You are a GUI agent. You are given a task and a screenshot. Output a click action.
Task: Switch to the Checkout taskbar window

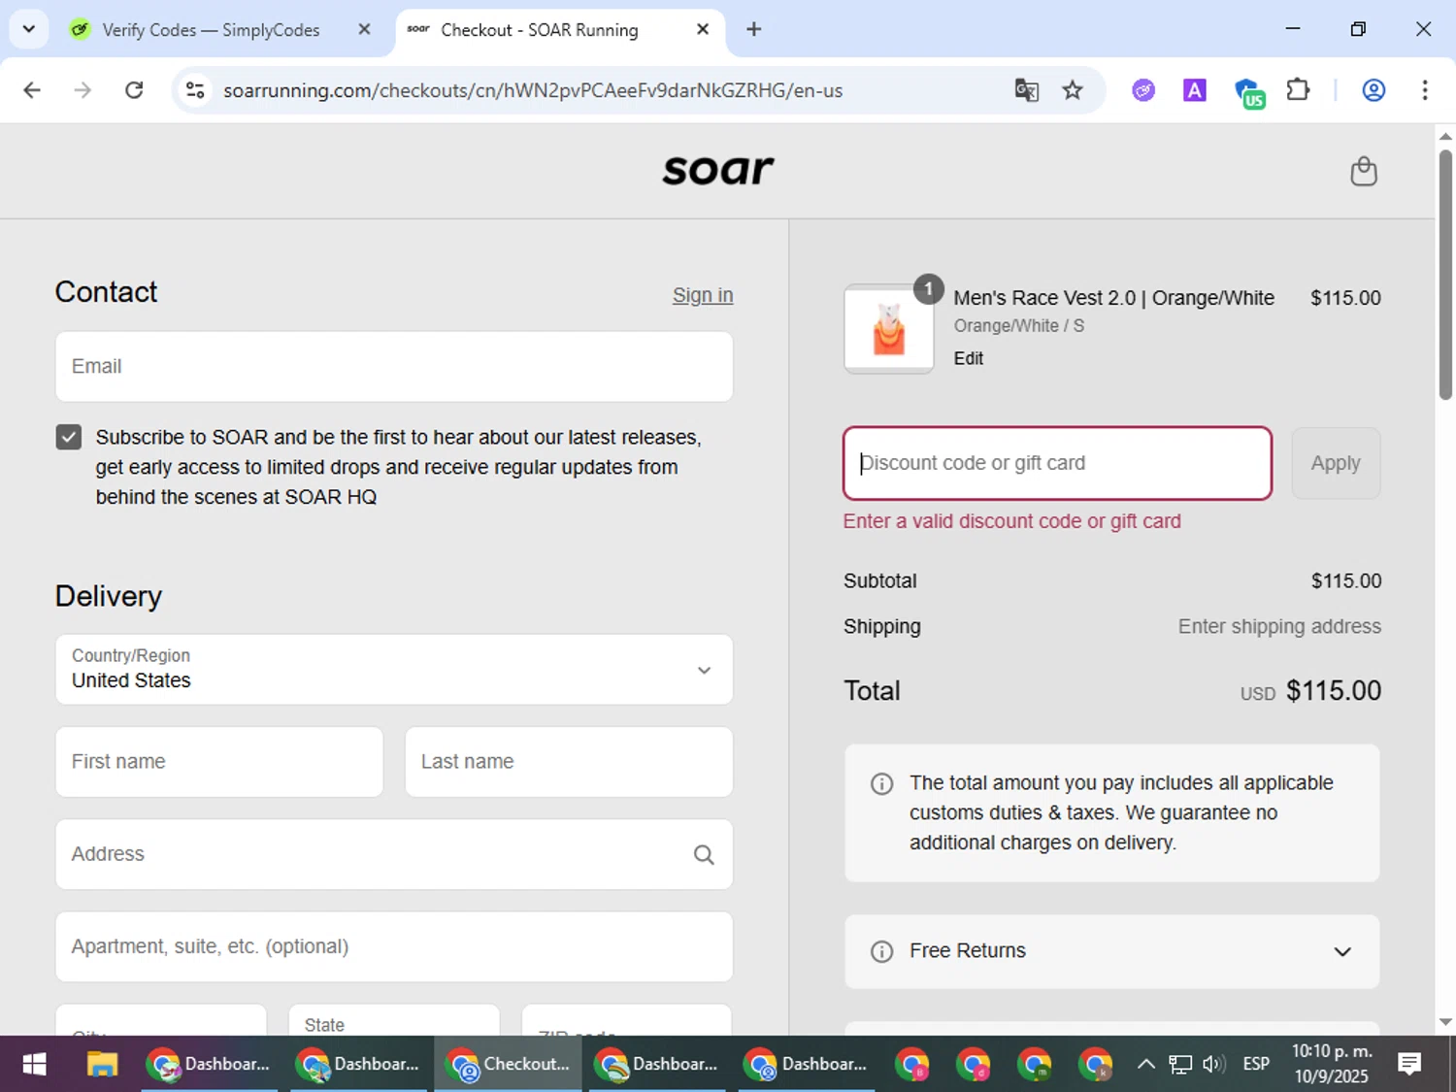click(508, 1064)
